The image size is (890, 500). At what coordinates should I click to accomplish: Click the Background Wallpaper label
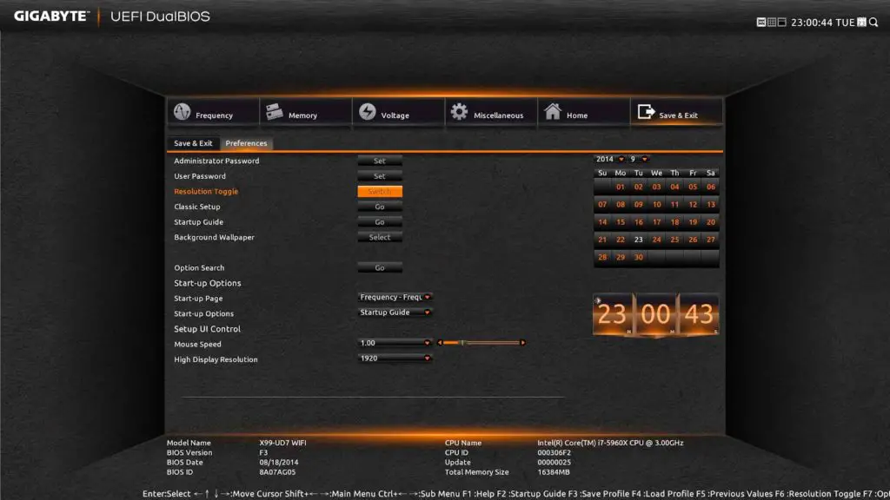click(214, 238)
